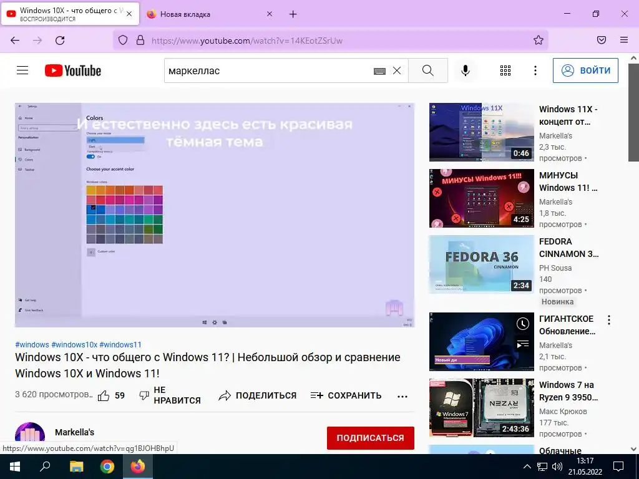Image resolution: width=639 pixels, height=479 pixels.
Task: Click the YouTube logo
Action: (x=73, y=70)
